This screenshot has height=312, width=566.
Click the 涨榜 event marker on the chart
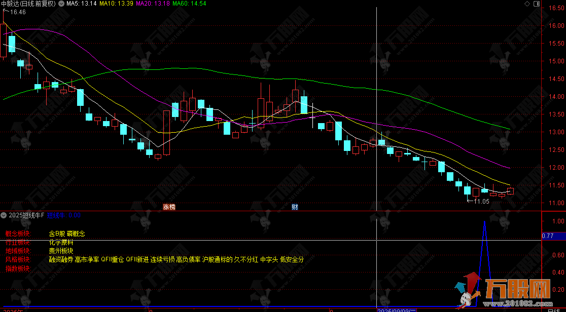[169, 207]
